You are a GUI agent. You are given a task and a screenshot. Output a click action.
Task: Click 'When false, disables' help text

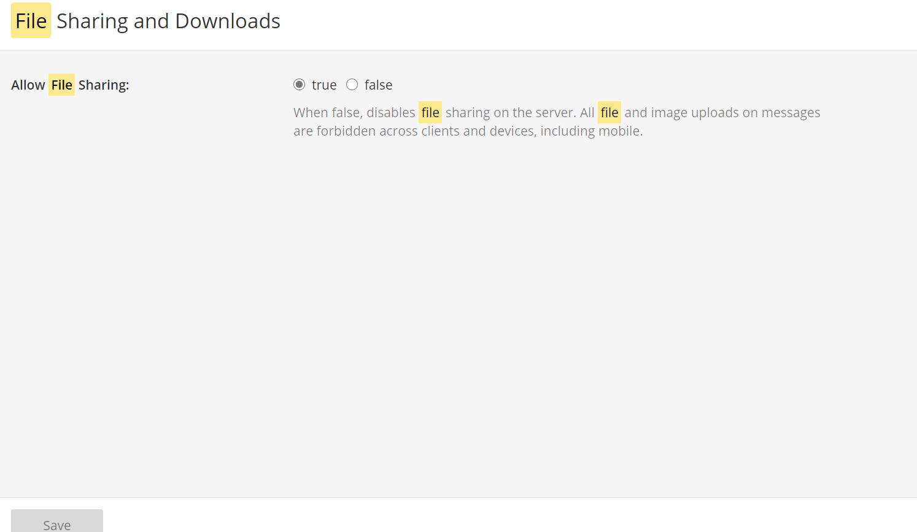click(354, 113)
